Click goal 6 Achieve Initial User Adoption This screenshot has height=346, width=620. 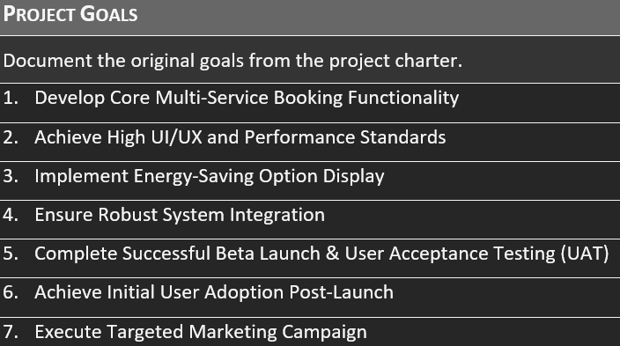coord(214,292)
